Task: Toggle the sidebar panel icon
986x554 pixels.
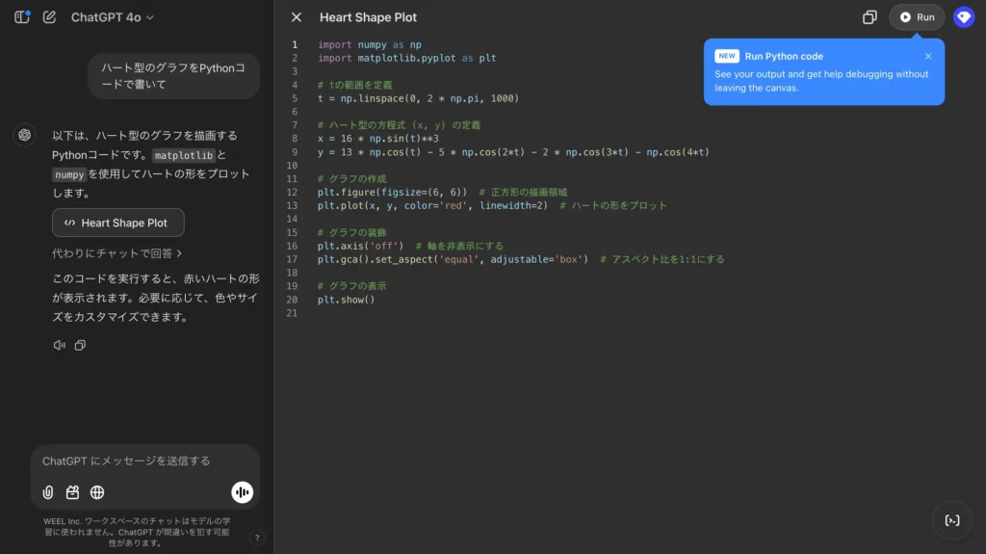Action: [22, 17]
